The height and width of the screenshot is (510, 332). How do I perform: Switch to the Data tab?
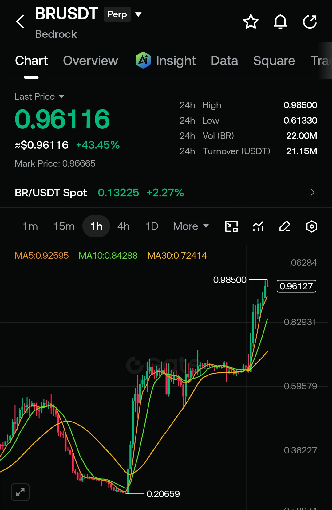click(x=225, y=61)
